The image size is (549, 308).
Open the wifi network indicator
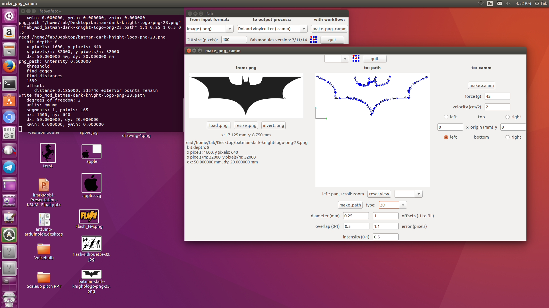click(x=481, y=3)
